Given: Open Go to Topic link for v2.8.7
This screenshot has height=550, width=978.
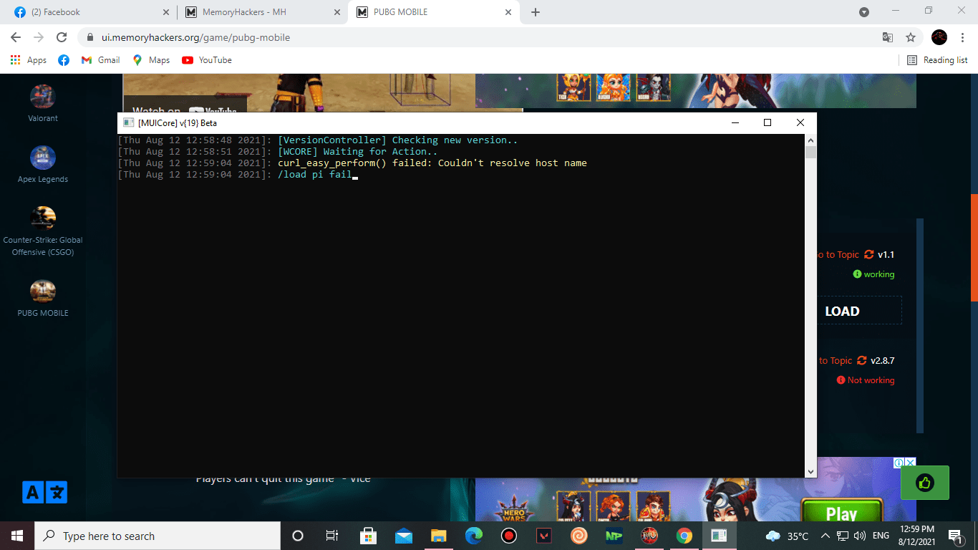Looking at the screenshot, I should (x=835, y=360).
